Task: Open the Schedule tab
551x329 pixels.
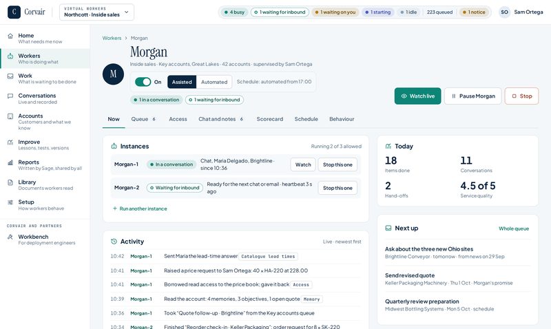Action: [x=306, y=119]
